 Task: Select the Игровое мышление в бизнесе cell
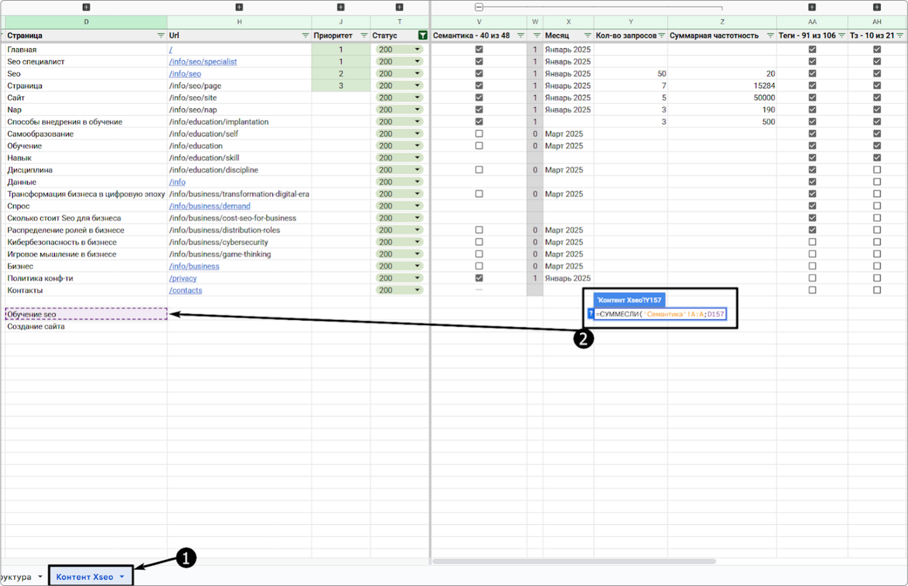click(86, 254)
